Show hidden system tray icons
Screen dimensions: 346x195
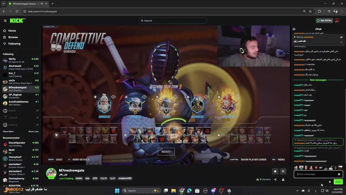[297, 191]
